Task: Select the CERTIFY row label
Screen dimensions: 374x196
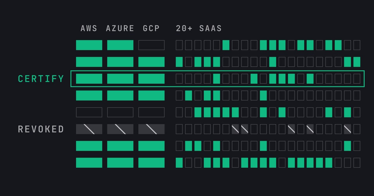Action: point(41,79)
